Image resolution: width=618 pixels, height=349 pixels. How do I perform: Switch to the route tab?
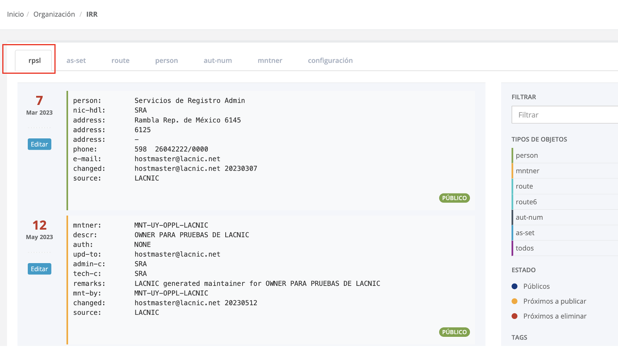click(x=120, y=60)
